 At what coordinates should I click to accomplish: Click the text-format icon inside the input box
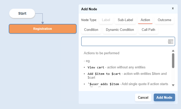click(171, 42)
